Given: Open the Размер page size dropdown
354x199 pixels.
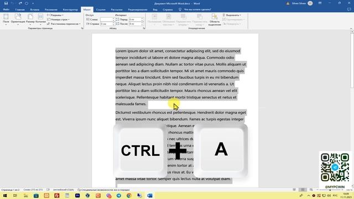Looking at the screenshot, I should pyautogui.click(x=30, y=19).
